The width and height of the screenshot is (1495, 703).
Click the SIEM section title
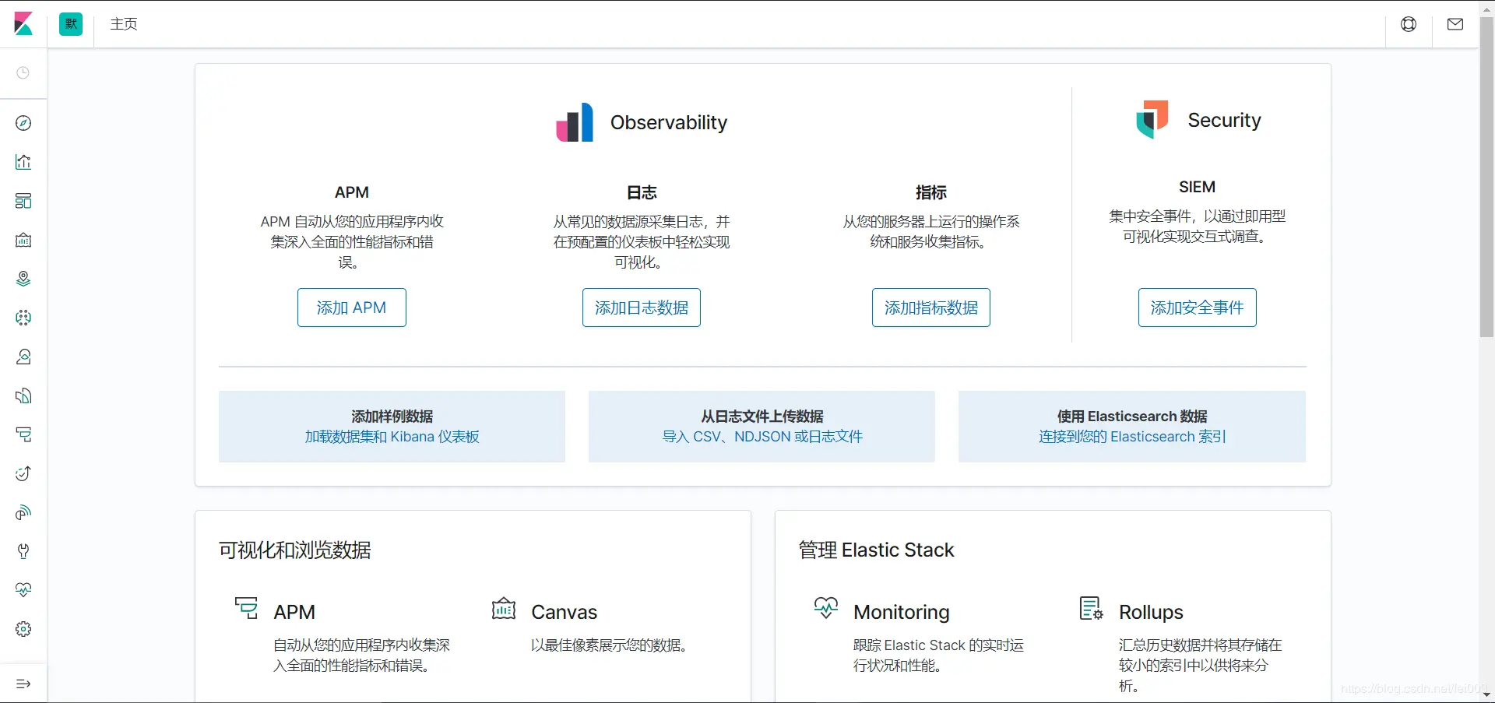click(x=1198, y=187)
